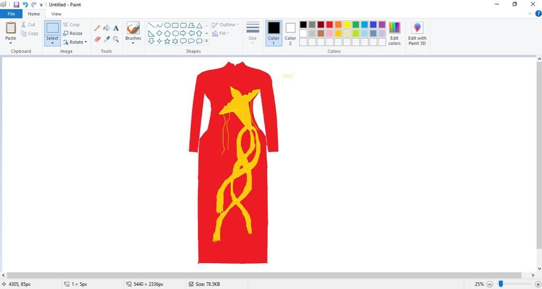
Task: Choose the Curve shape
Action: (159, 25)
